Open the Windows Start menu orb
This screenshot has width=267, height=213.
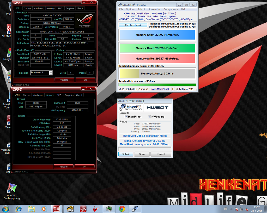5,209
